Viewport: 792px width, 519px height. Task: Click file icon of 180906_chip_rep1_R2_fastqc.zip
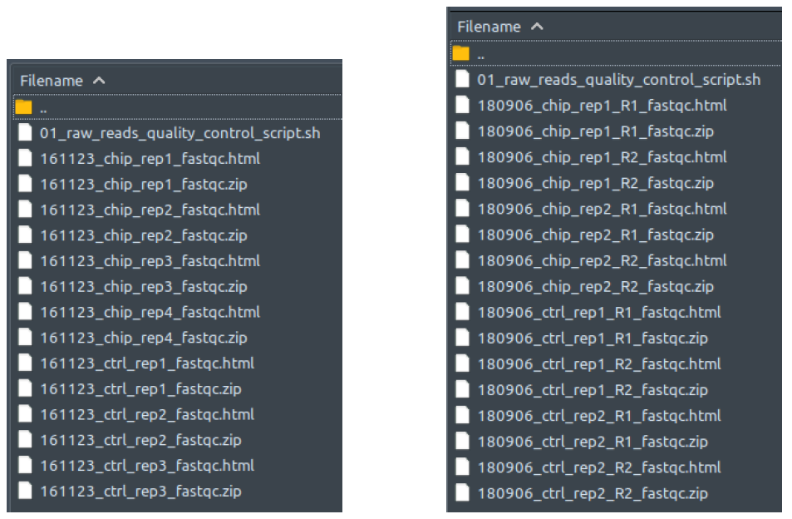click(x=462, y=182)
